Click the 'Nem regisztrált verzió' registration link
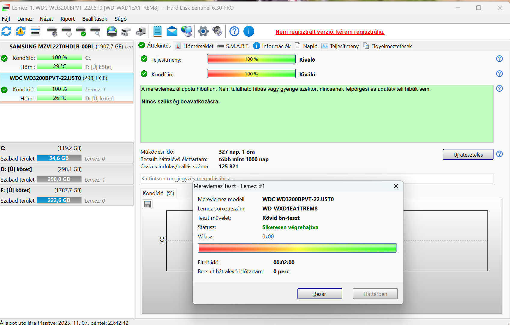Viewport: 510px width, 325px height. click(x=330, y=32)
